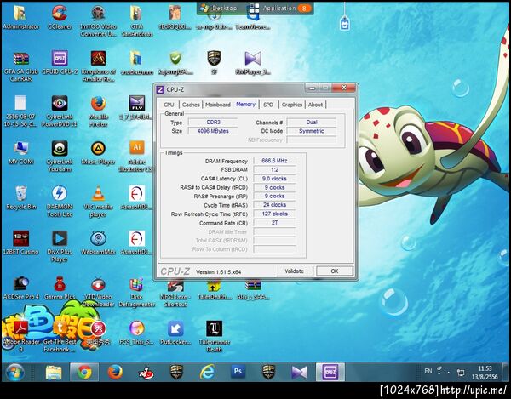The height and width of the screenshot is (399, 511).
Task: Open the SPD tab
Action: tap(268, 105)
